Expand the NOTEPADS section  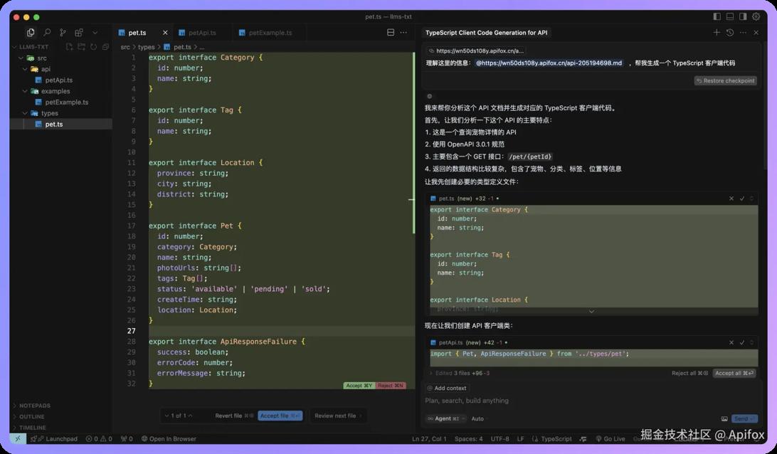32,406
